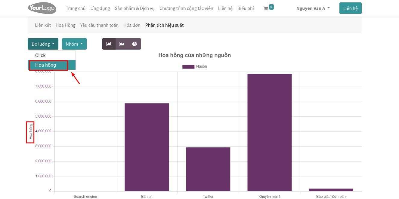Click the Khuyến mại 1 axis label
399x199 pixels.
click(x=270, y=197)
